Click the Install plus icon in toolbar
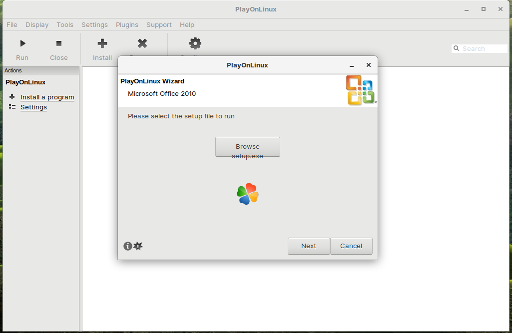This screenshot has height=333, width=512. tap(102, 43)
